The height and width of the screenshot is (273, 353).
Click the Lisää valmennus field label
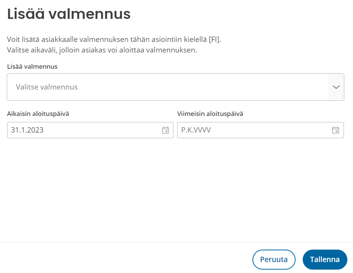(32, 66)
